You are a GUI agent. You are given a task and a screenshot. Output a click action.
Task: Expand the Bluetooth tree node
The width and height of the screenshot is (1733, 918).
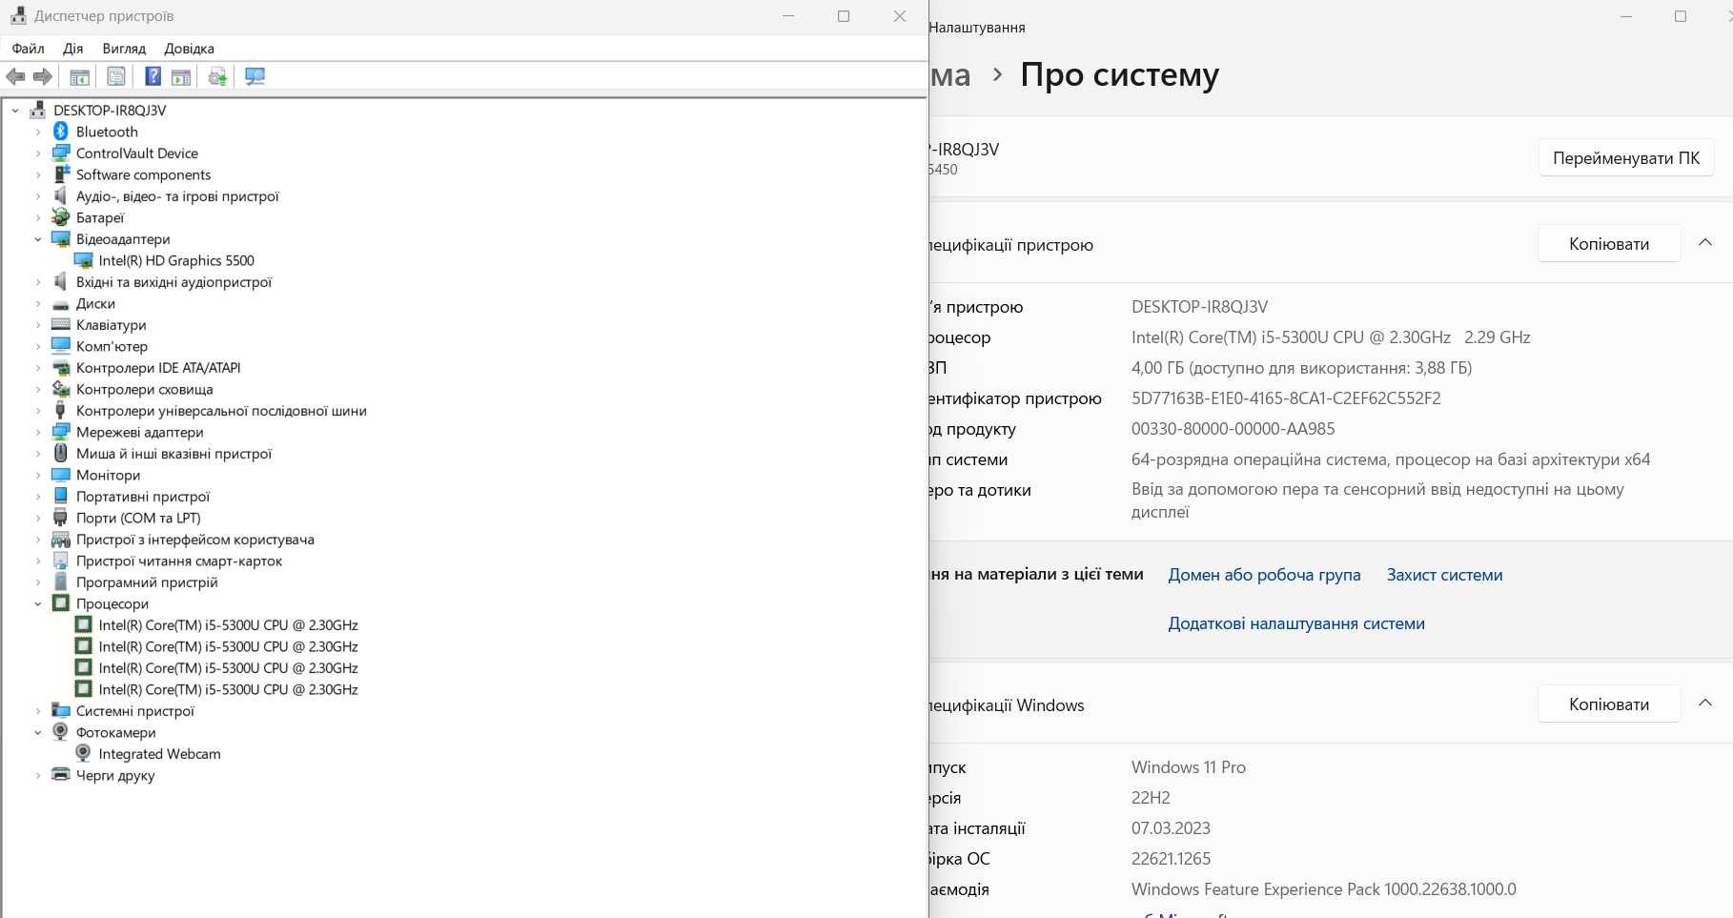point(38,132)
